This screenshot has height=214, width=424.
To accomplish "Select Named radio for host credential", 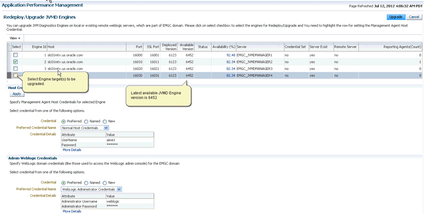I will tap(86, 121).
